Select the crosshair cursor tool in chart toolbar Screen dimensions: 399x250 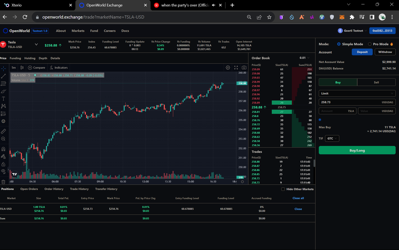pos(3,68)
